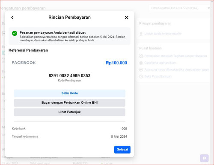Click Unduh tanda terima terakhir link
214x165 pixels.
(x=163, y=34)
